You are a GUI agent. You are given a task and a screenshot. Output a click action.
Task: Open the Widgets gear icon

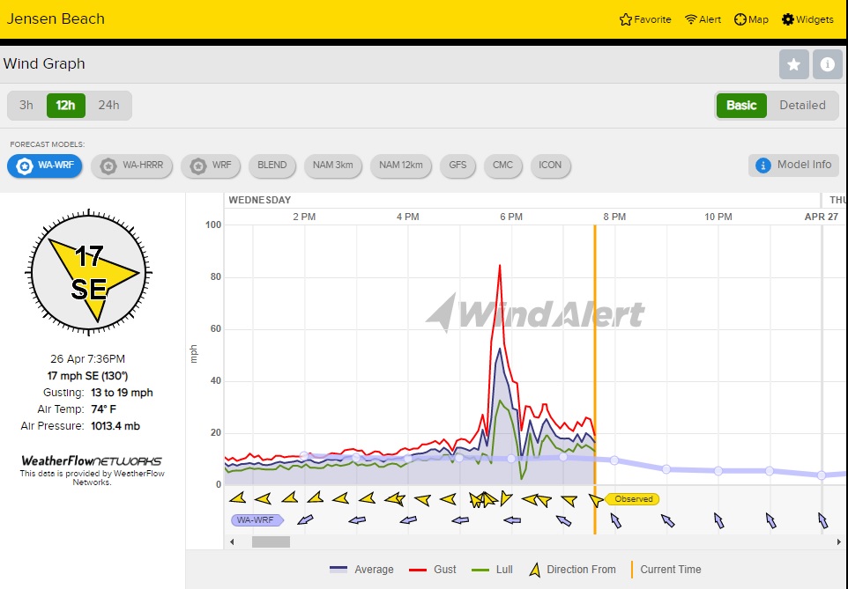tap(788, 19)
